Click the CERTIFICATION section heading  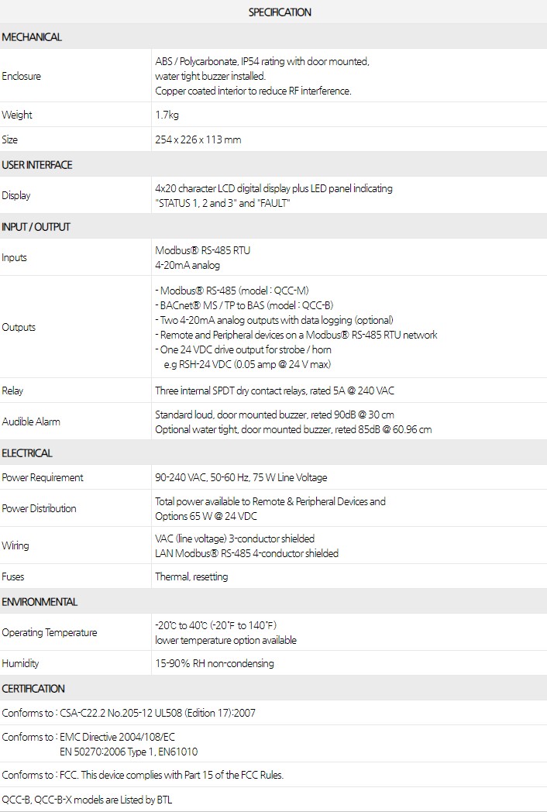click(33, 689)
